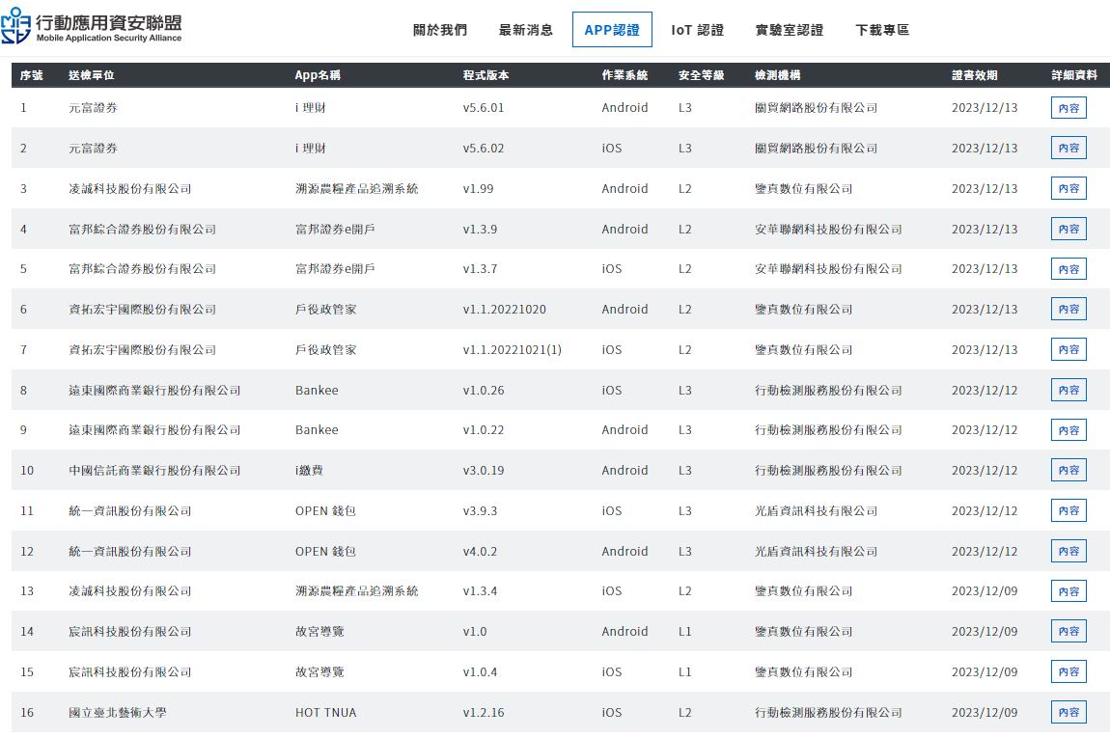Click the 送檢單位 column header
This screenshot has height=738, width=1110.
click(92, 75)
